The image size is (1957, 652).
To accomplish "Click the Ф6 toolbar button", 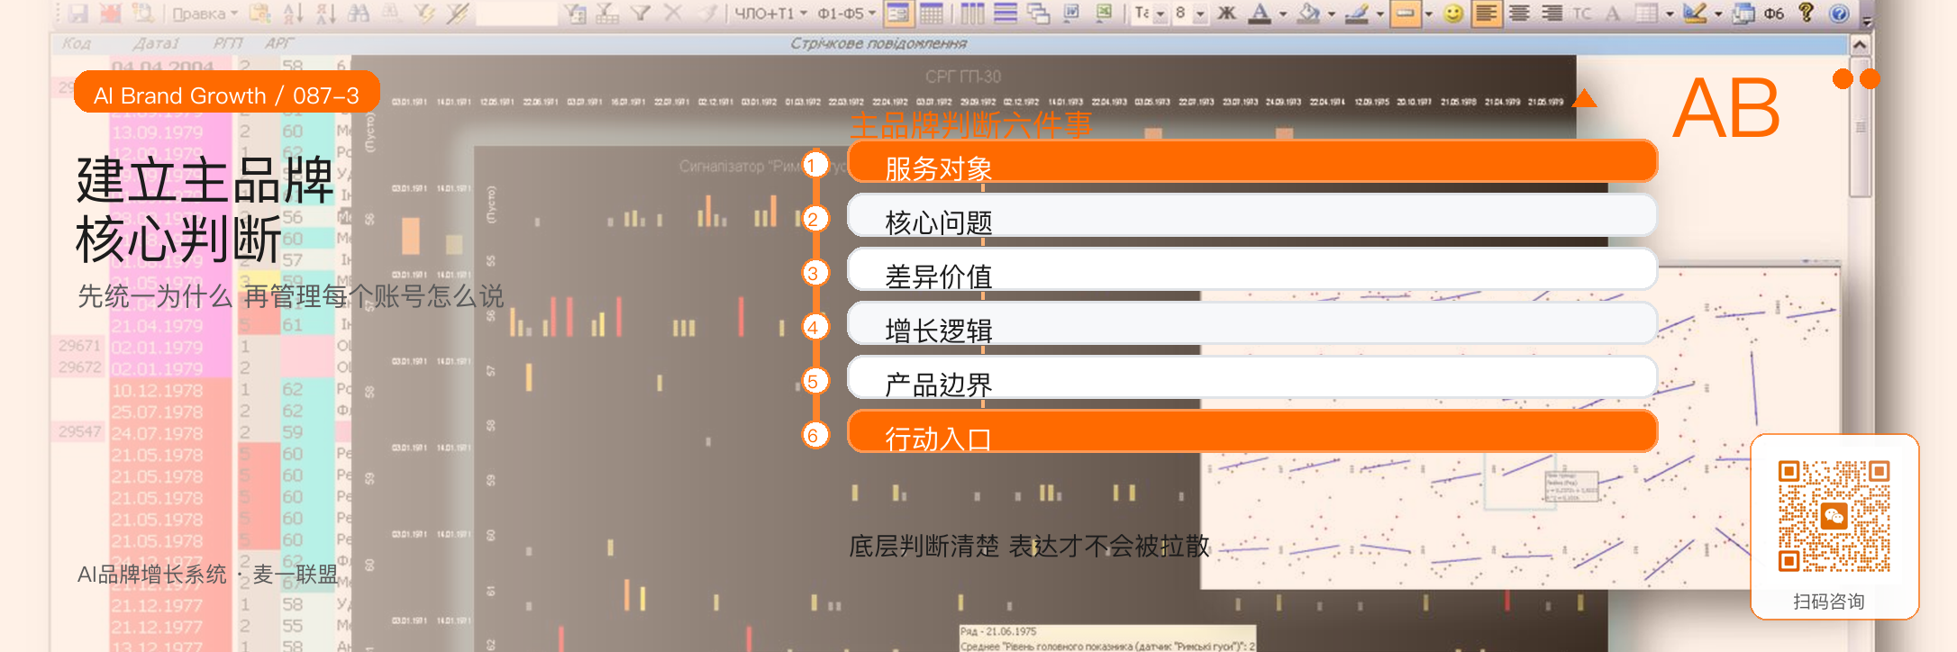I will click(x=1774, y=13).
